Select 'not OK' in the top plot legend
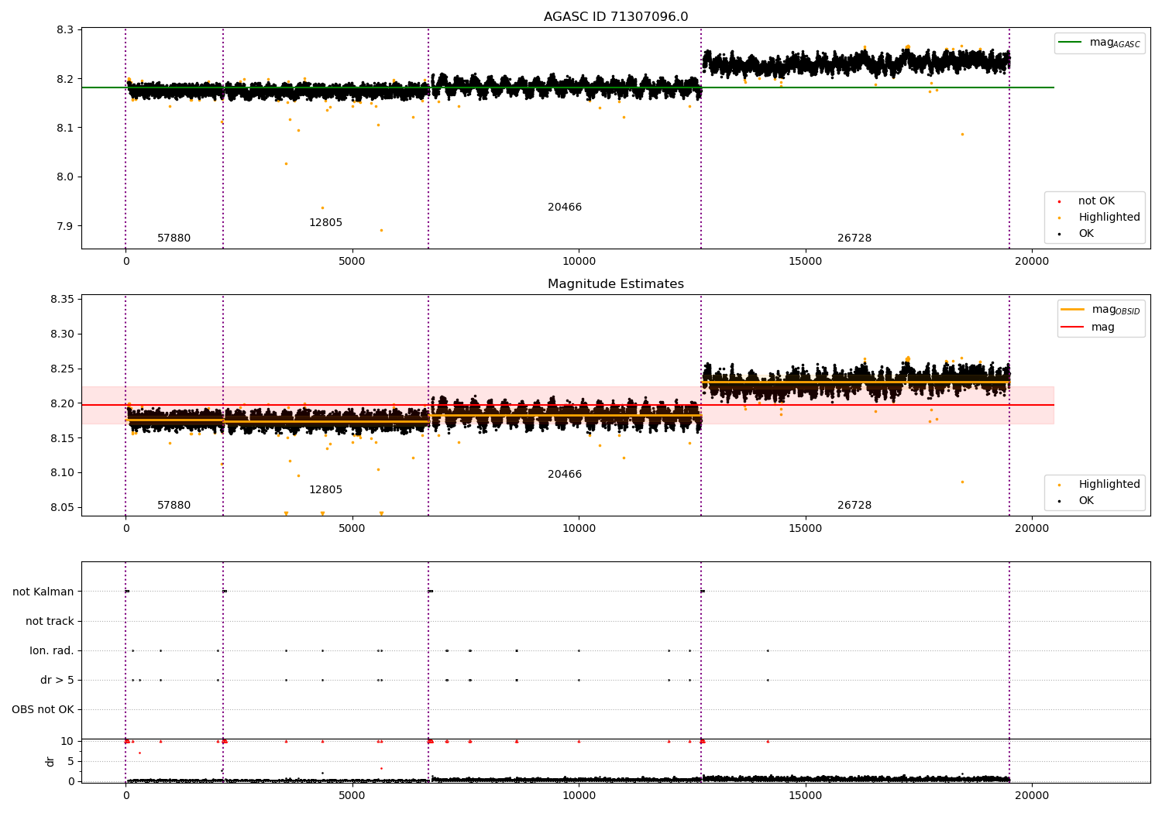The width and height of the screenshot is (1162, 813). (x=1096, y=201)
